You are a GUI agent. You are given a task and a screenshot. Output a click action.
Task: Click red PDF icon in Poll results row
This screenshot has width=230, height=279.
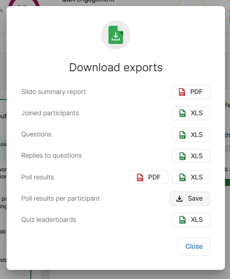[x=140, y=177]
